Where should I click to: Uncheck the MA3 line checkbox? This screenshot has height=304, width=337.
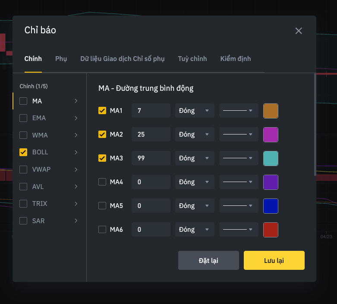(102, 158)
